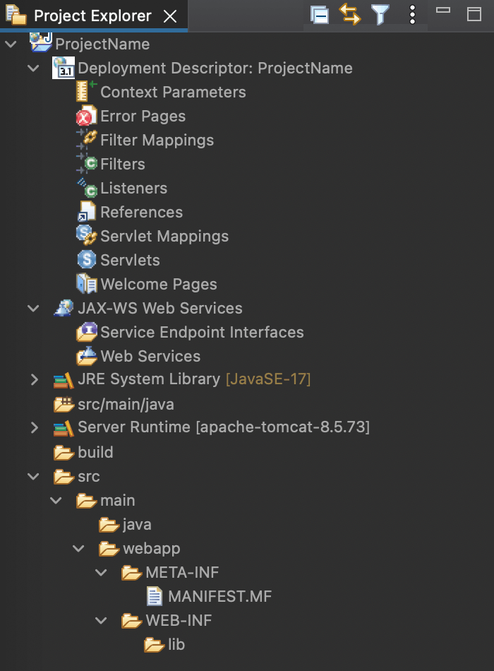Click the Collapse All toolbar icon
The height and width of the screenshot is (671, 494).
(x=320, y=16)
